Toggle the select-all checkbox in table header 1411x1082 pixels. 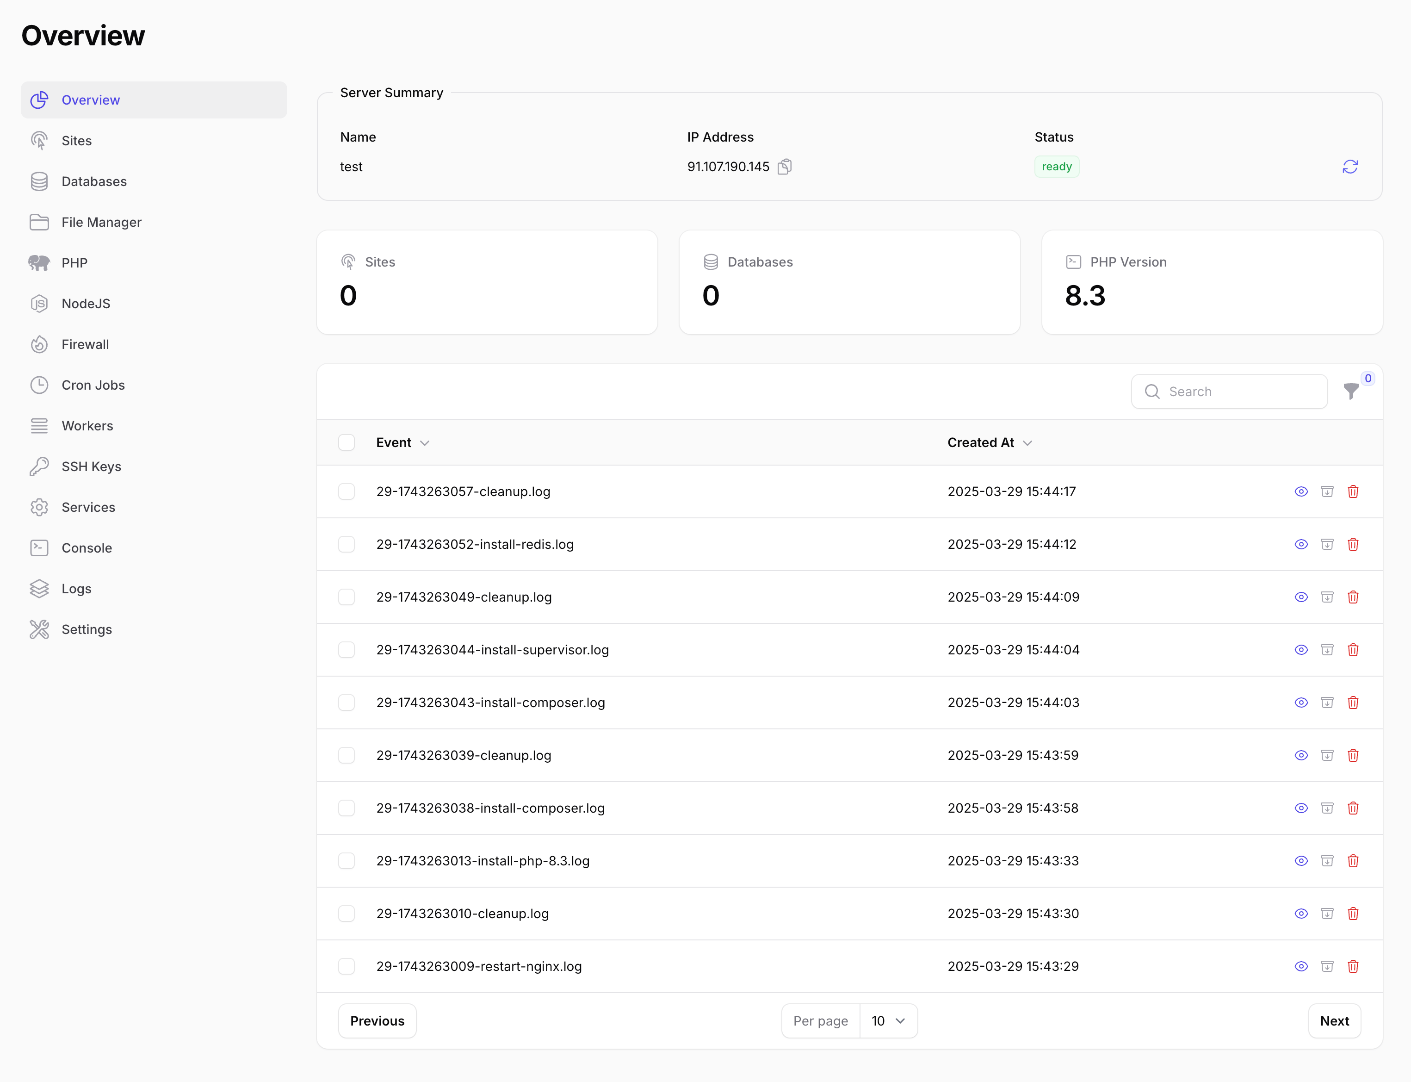click(347, 442)
